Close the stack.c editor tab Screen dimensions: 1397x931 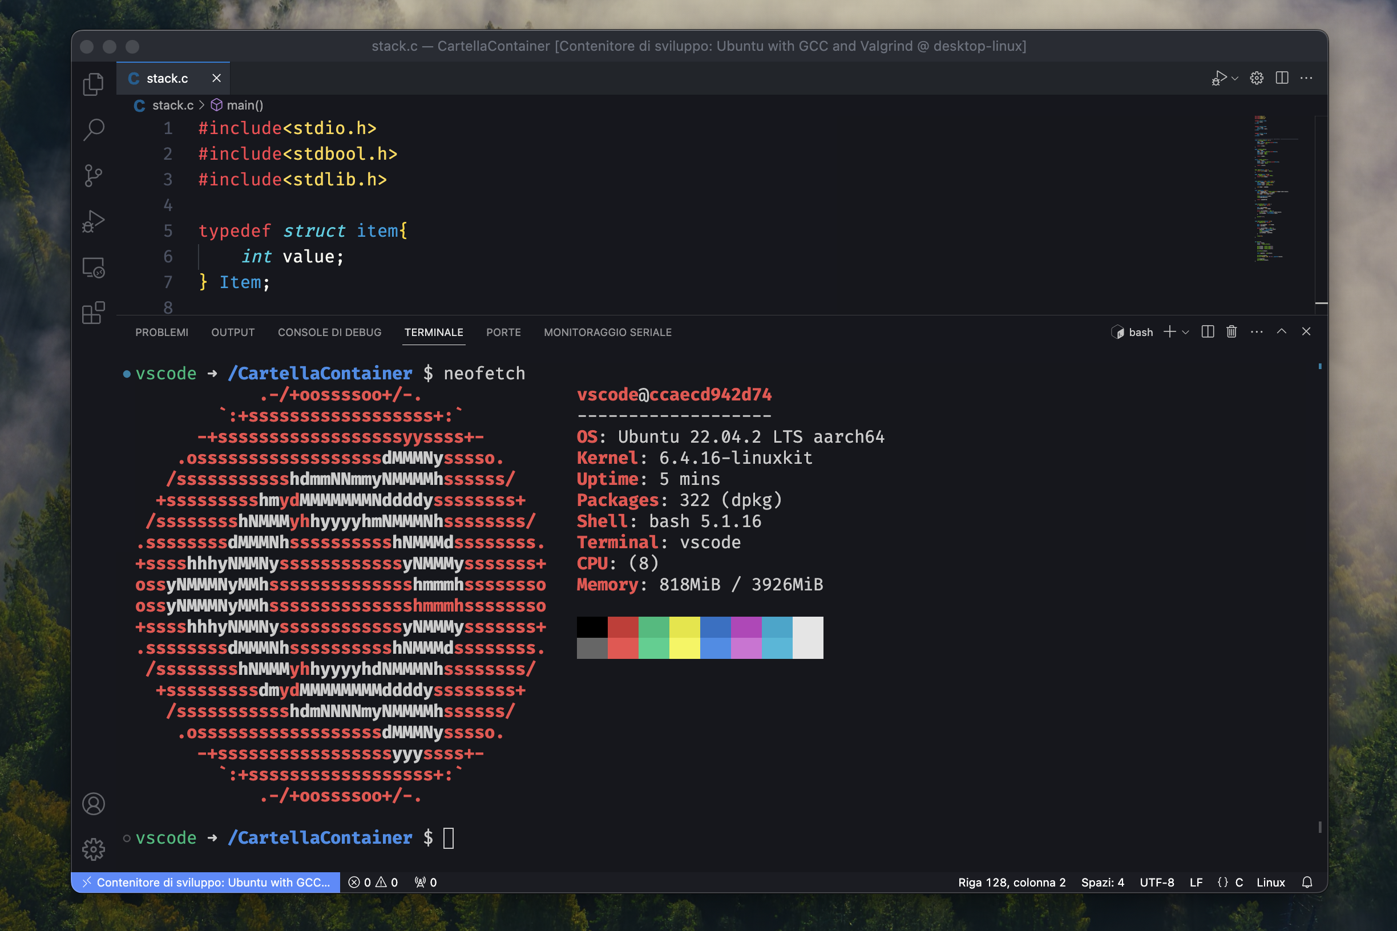coord(216,78)
